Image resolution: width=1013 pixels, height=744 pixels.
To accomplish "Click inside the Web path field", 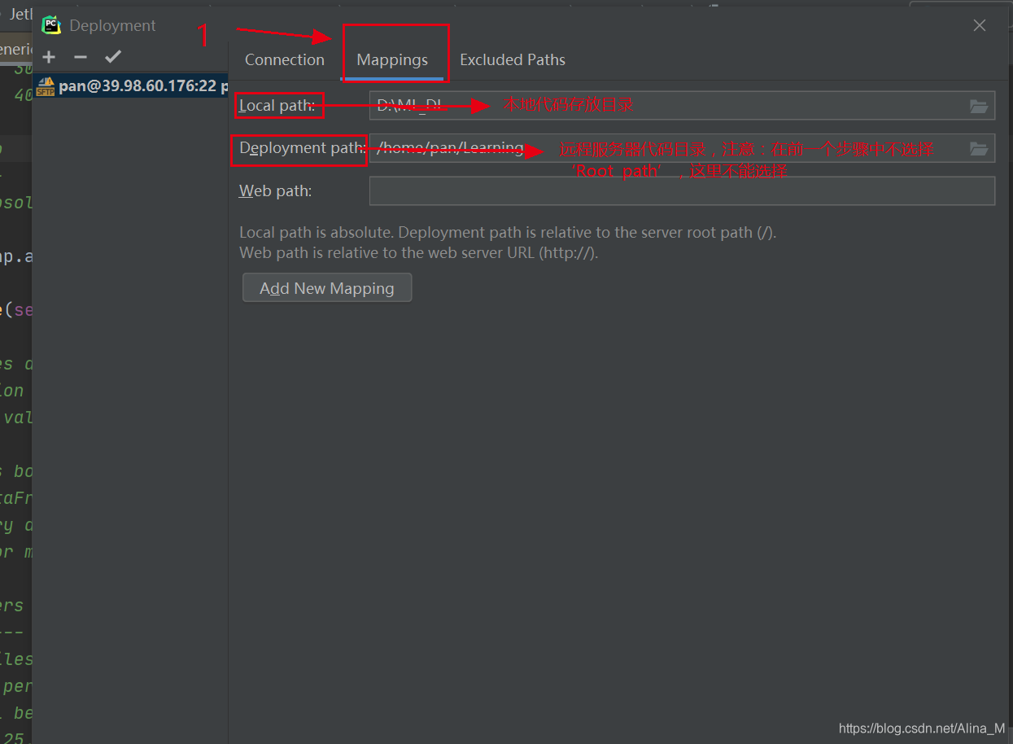I will (x=682, y=191).
